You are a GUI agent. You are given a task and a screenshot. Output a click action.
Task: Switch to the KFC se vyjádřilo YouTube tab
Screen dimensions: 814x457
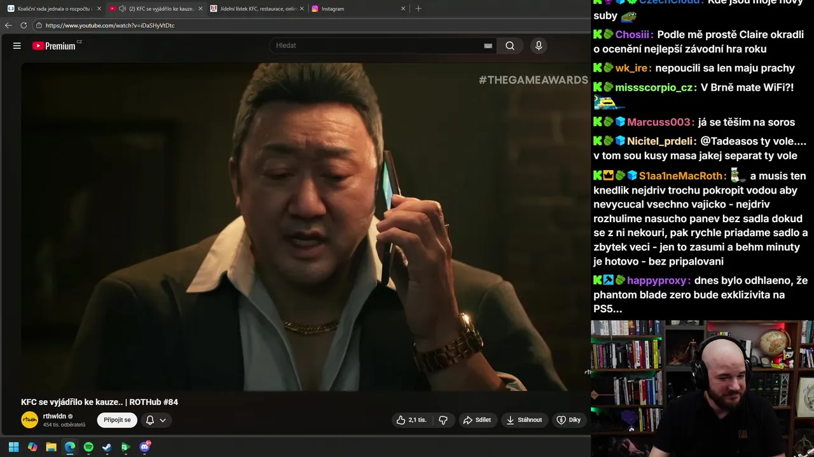coord(156,9)
